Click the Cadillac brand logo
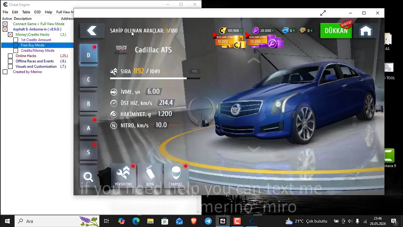The width and height of the screenshot is (403, 227). click(x=122, y=50)
